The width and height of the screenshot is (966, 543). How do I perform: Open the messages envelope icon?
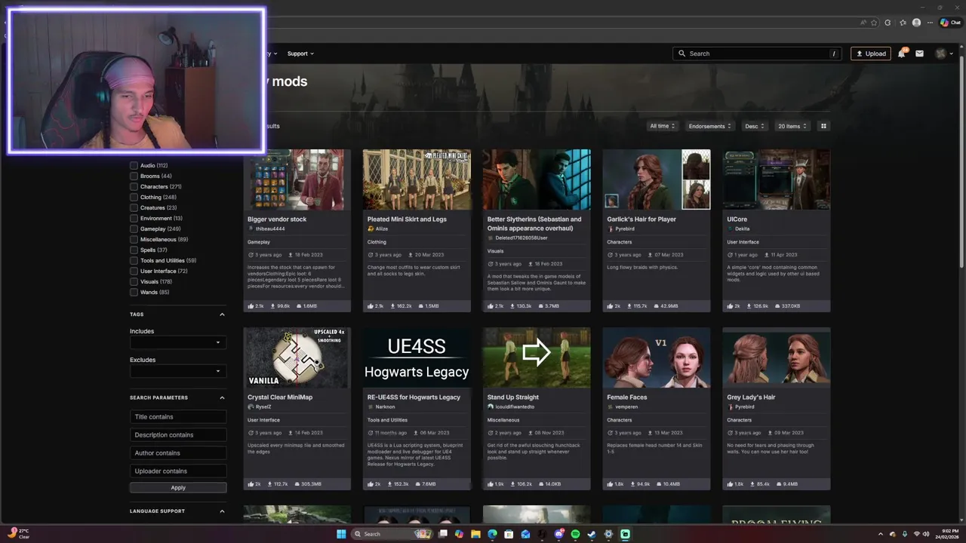(x=919, y=54)
